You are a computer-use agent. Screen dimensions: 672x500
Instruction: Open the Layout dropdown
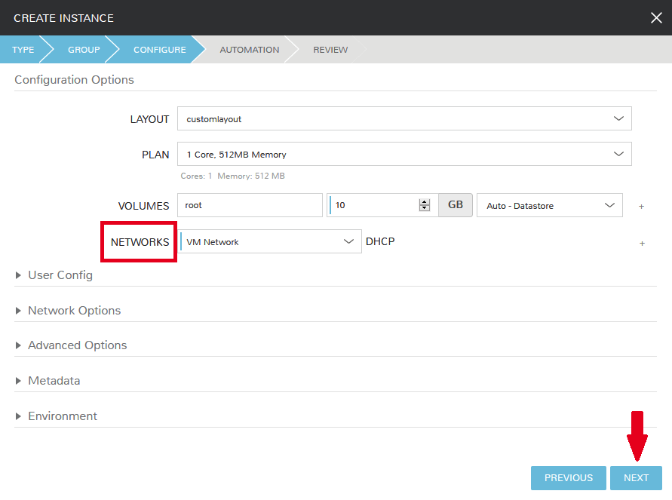pyautogui.click(x=404, y=118)
